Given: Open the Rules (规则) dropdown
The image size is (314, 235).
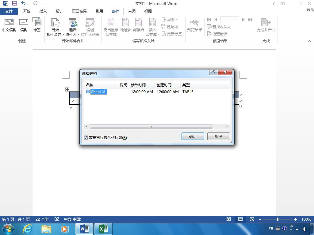Looking at the screenshot, I should 169,20.
